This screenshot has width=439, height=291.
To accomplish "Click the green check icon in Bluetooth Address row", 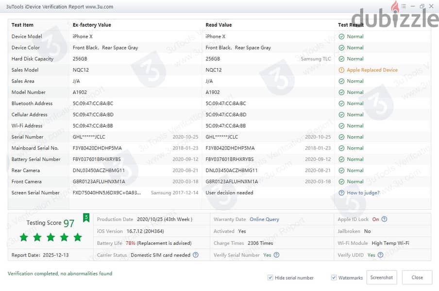I will 341,103.
